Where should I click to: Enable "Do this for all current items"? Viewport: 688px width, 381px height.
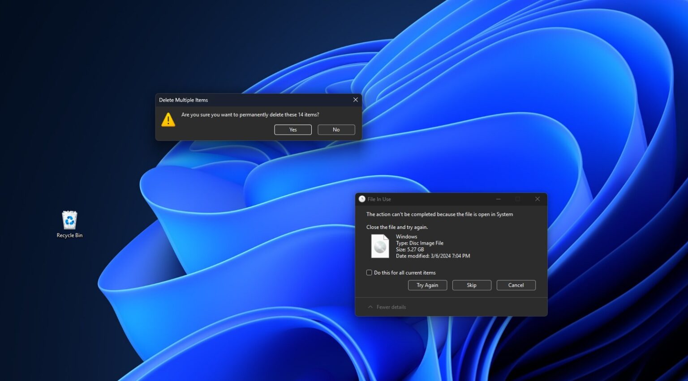point(369,272)
